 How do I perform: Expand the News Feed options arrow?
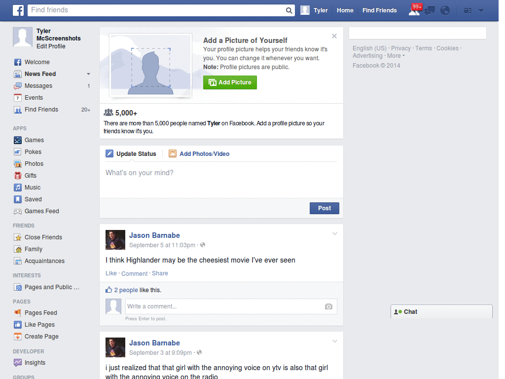coord(88,74)
